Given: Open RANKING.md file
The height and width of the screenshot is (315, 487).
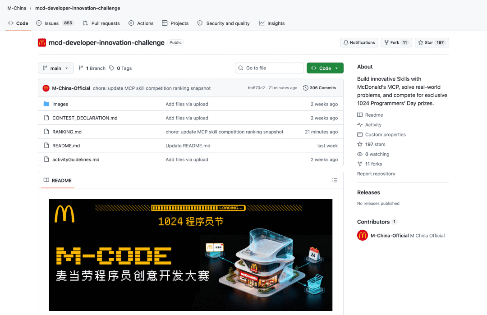Looking at the screenshot, I should [x=67, y=132].
